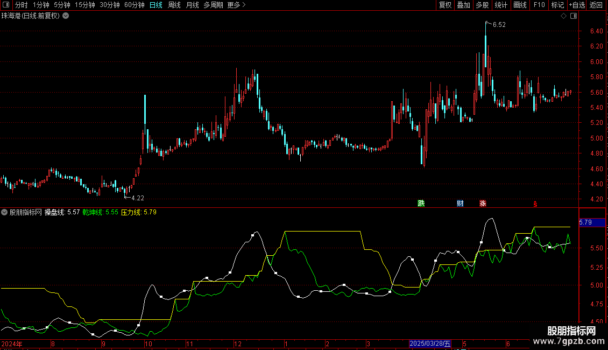The image size is (608, 350).
Task: Click the 乾坤线: 5.55 indicator value
Action: click(x=100, y=212)
